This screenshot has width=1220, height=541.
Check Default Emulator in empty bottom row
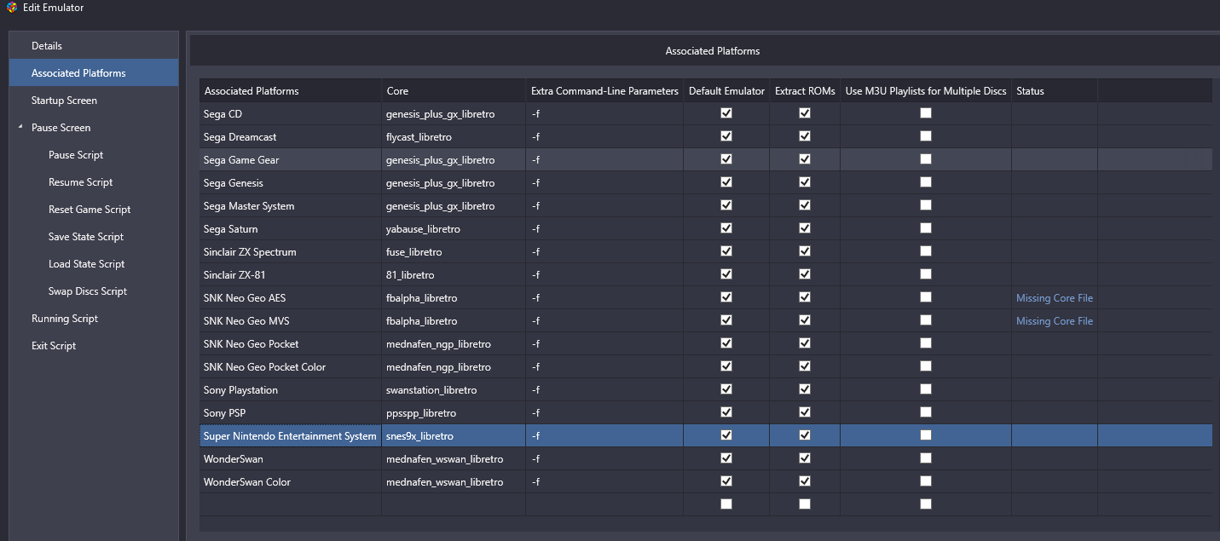tap(726, 504)
